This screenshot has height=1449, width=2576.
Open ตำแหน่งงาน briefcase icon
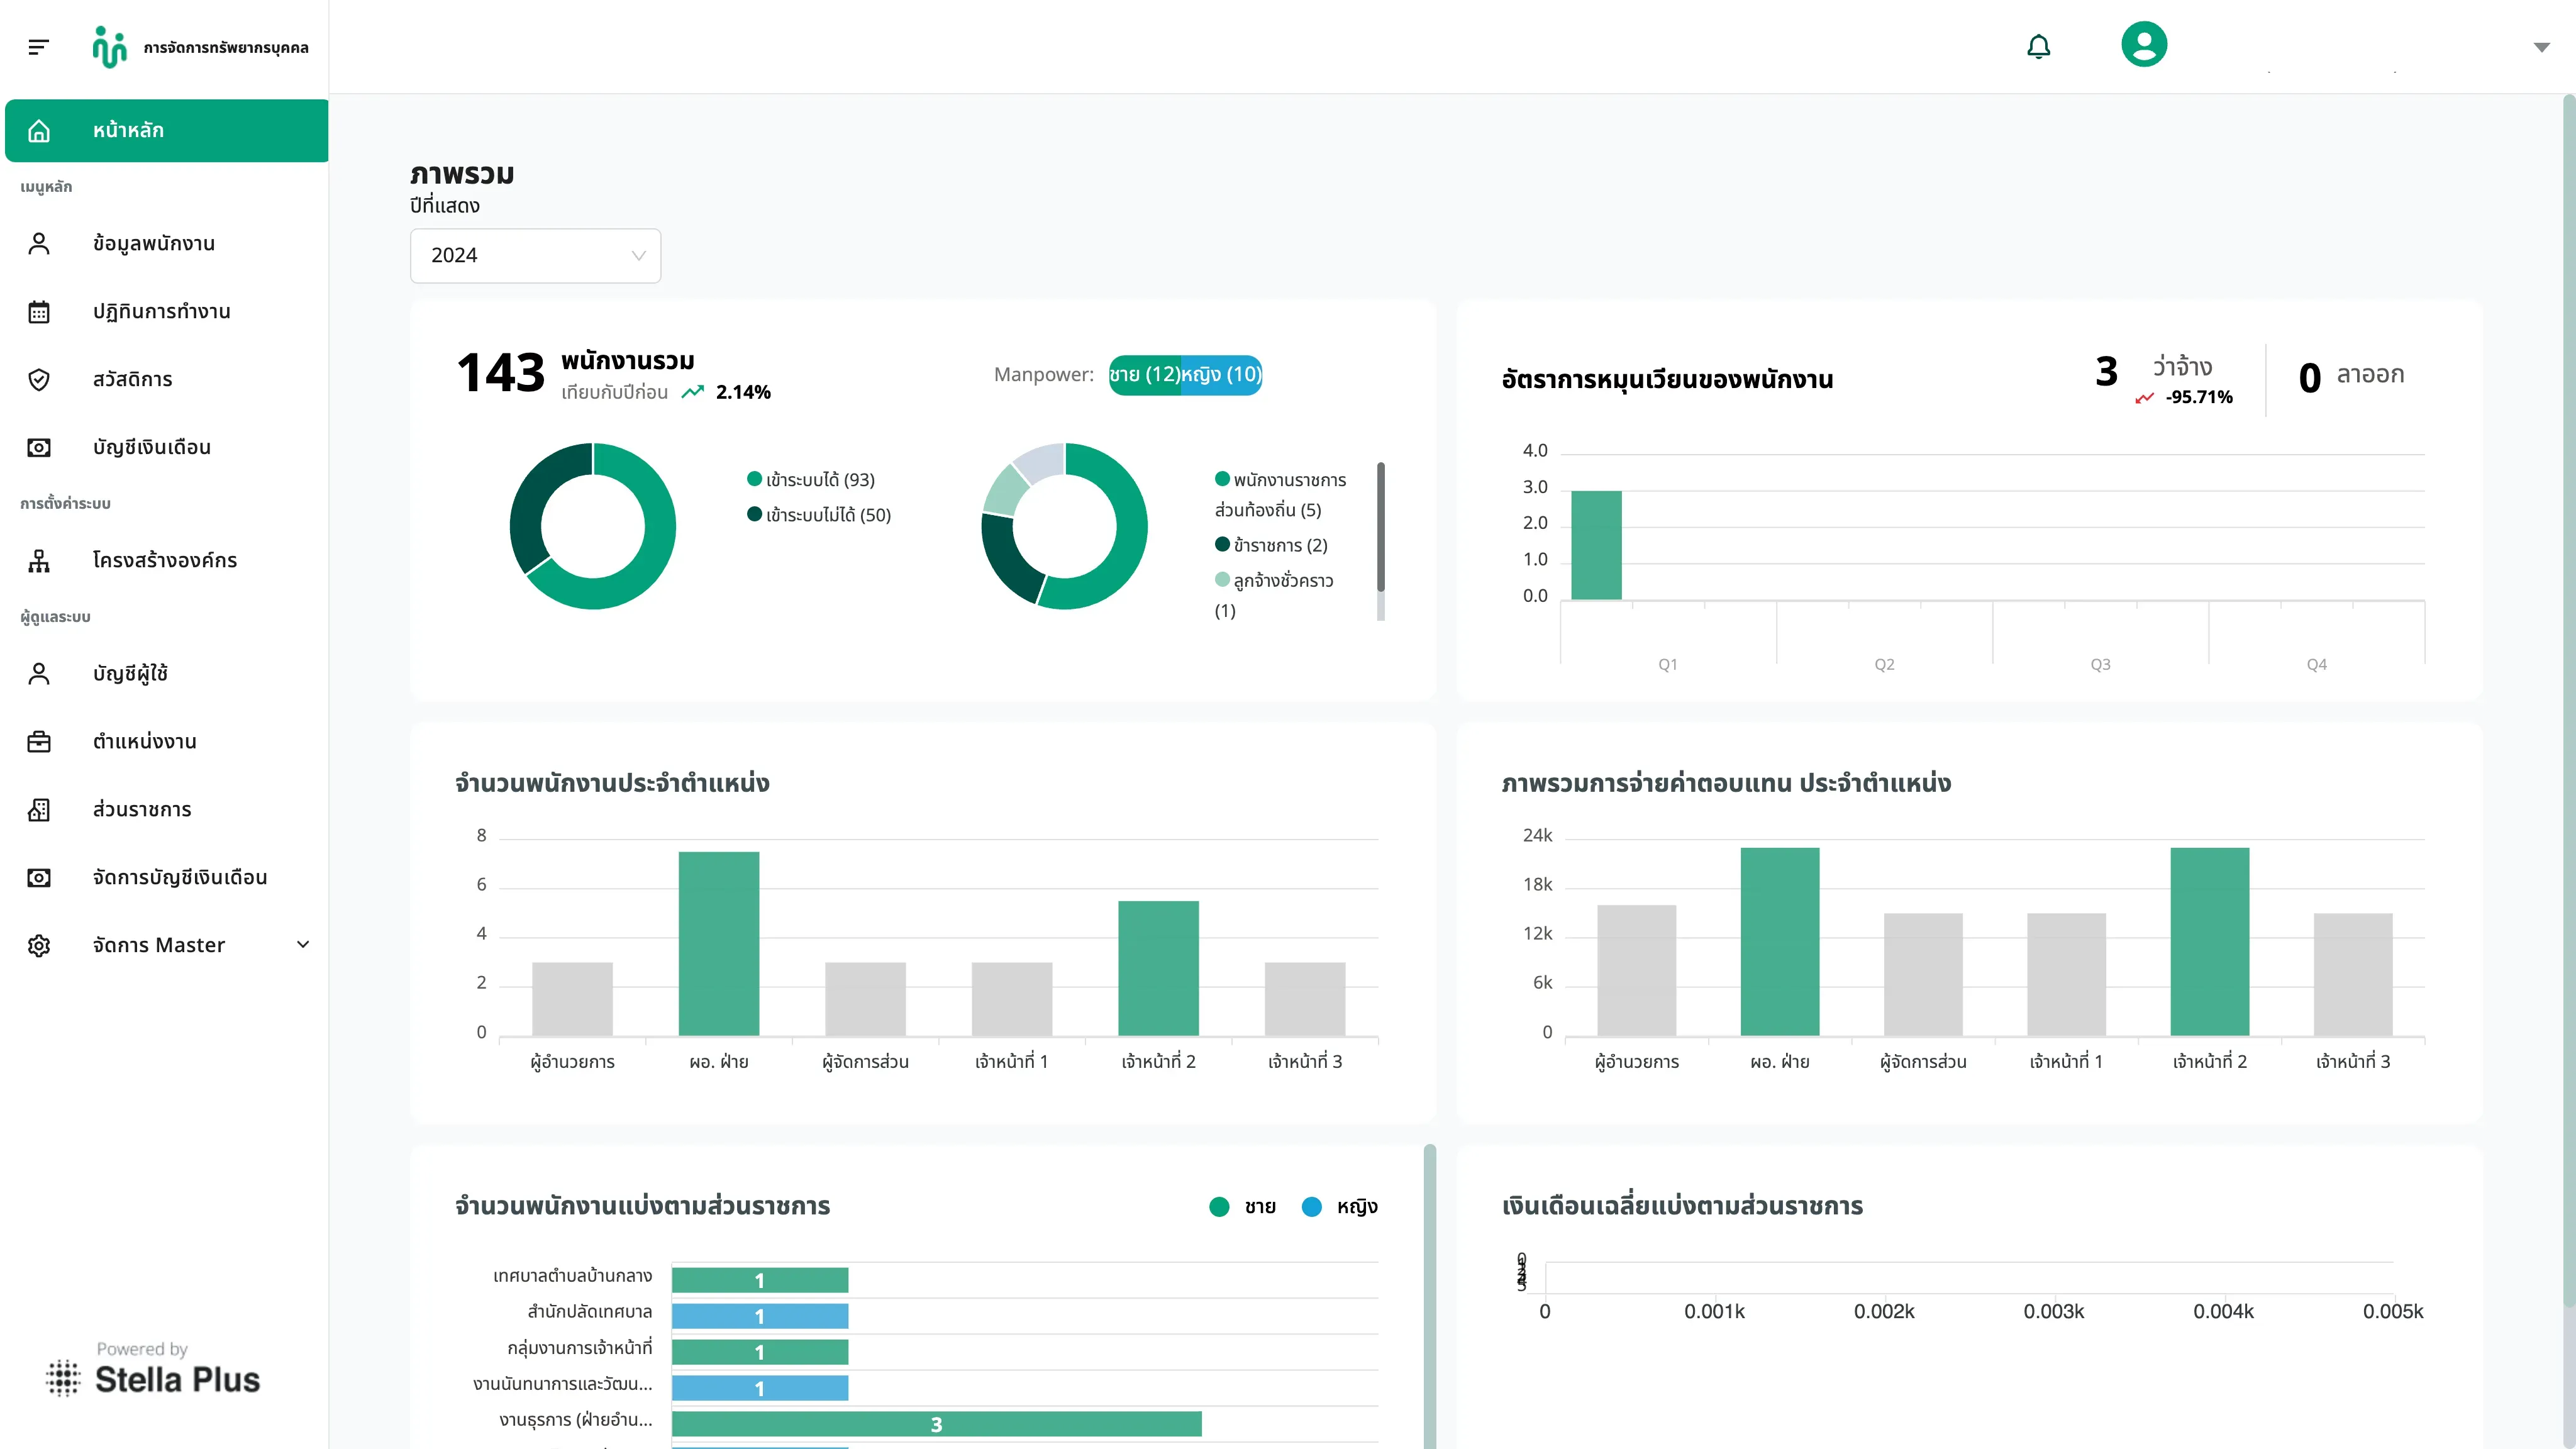click(39, 742)
